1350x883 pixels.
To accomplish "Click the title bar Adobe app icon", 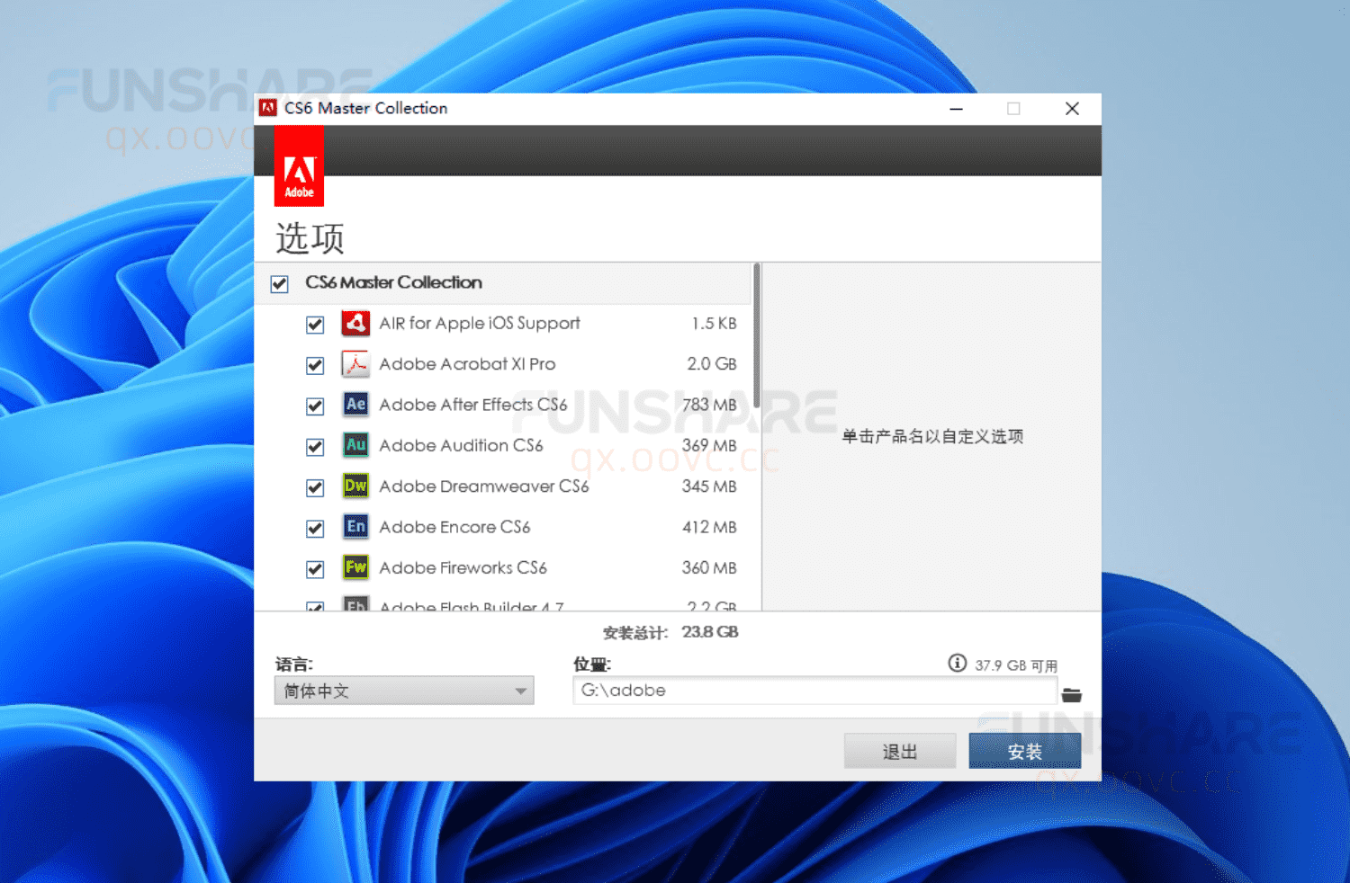I will (267, 108).
